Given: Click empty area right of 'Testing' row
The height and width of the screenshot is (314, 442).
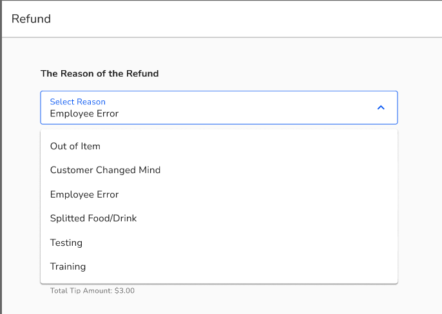Looking at the screenshot, I should pos(258,243).
